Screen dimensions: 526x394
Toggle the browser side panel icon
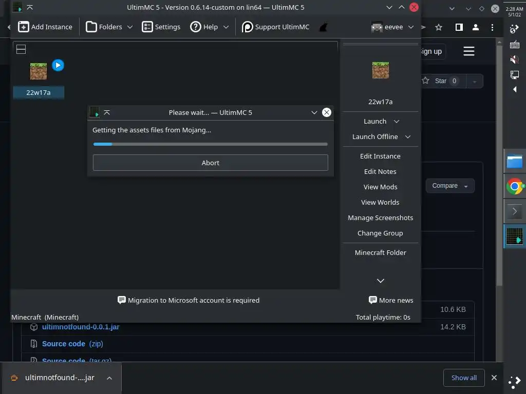click(459, 27)
